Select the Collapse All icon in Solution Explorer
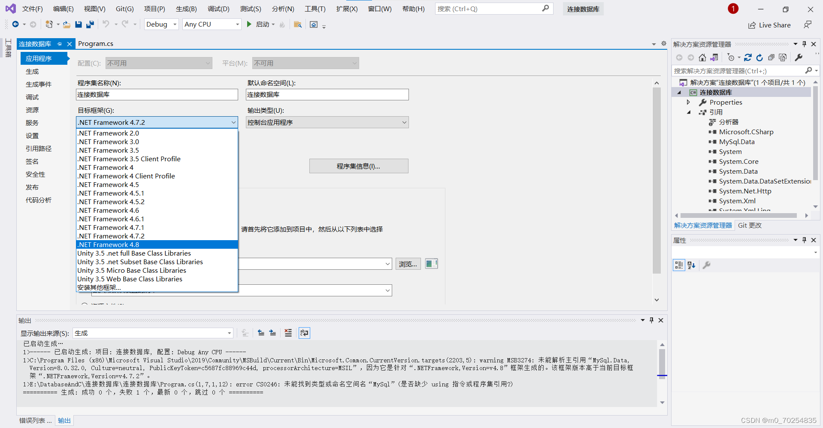The image size is (823, 428). click(772, 57)
